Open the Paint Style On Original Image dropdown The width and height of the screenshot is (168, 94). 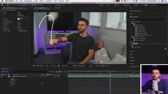point(23,31)
